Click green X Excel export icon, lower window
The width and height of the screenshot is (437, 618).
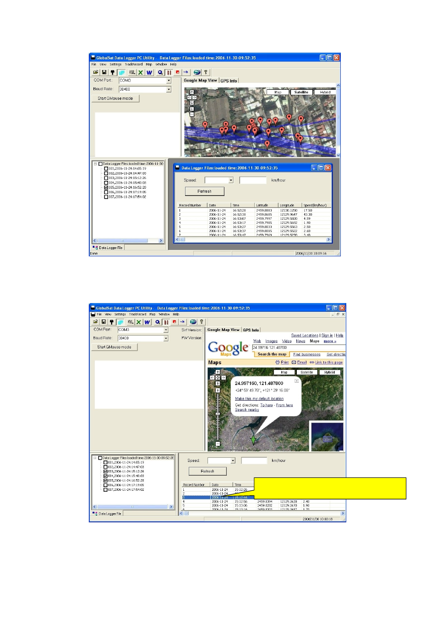[139, 322]
